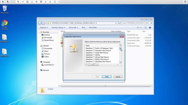Sort files by the Date modified column header
Screen dimensions: 188x105
coord(116,31)
